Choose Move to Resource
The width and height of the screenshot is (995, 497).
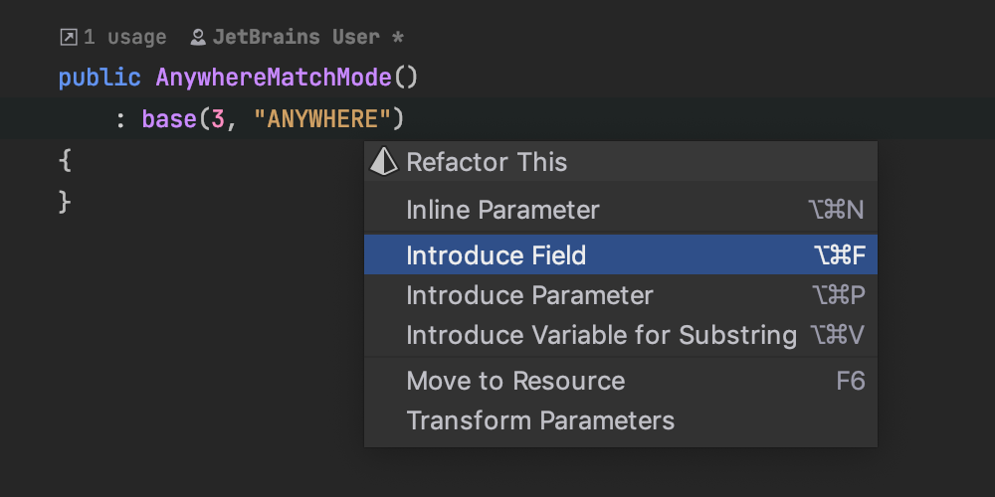[x=515, y=381]
